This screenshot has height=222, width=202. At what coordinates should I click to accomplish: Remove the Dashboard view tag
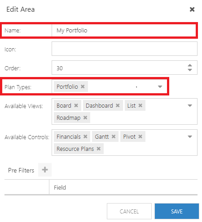[x=118, y=105]
